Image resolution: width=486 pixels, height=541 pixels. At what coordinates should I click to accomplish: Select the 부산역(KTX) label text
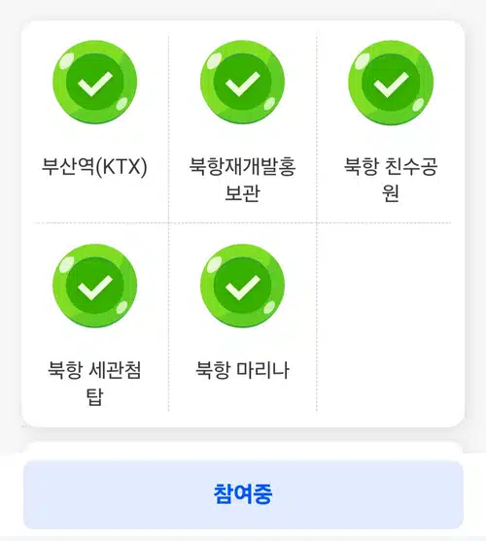pos(94,167)
